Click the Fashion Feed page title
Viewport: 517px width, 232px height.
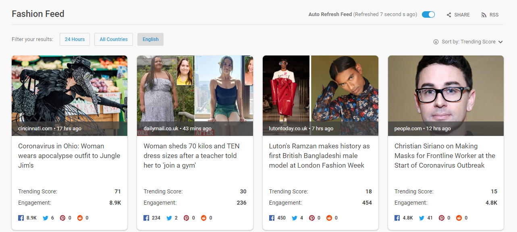[x=38, y=14]
